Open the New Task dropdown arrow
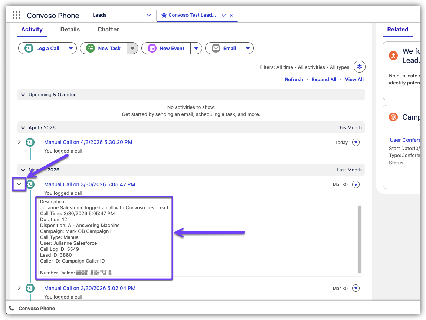The height and width of the screenshot is (320, 426). pos(132,48)
